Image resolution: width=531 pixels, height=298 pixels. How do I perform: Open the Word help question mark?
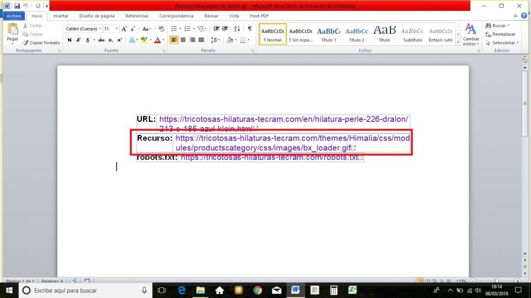[524, 16]
